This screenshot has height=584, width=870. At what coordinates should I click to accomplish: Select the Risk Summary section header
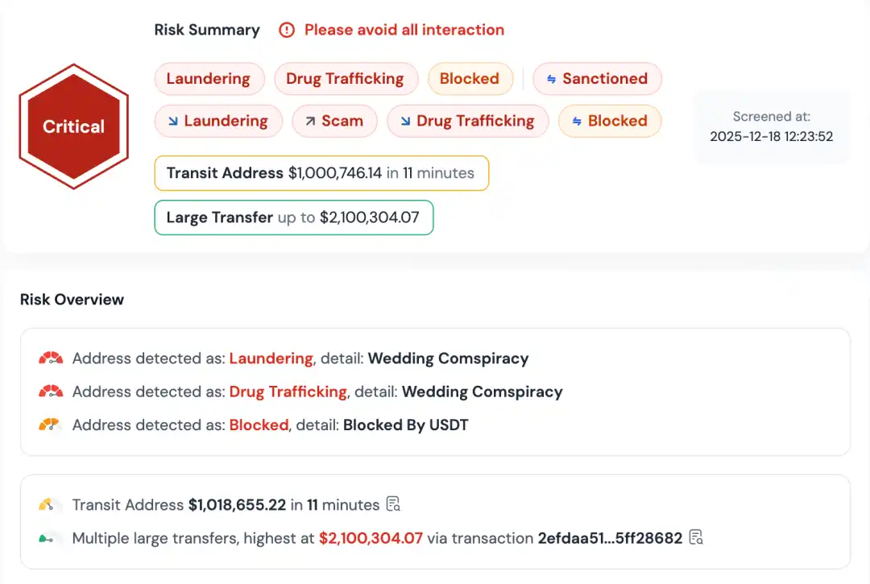coord(207,29)
